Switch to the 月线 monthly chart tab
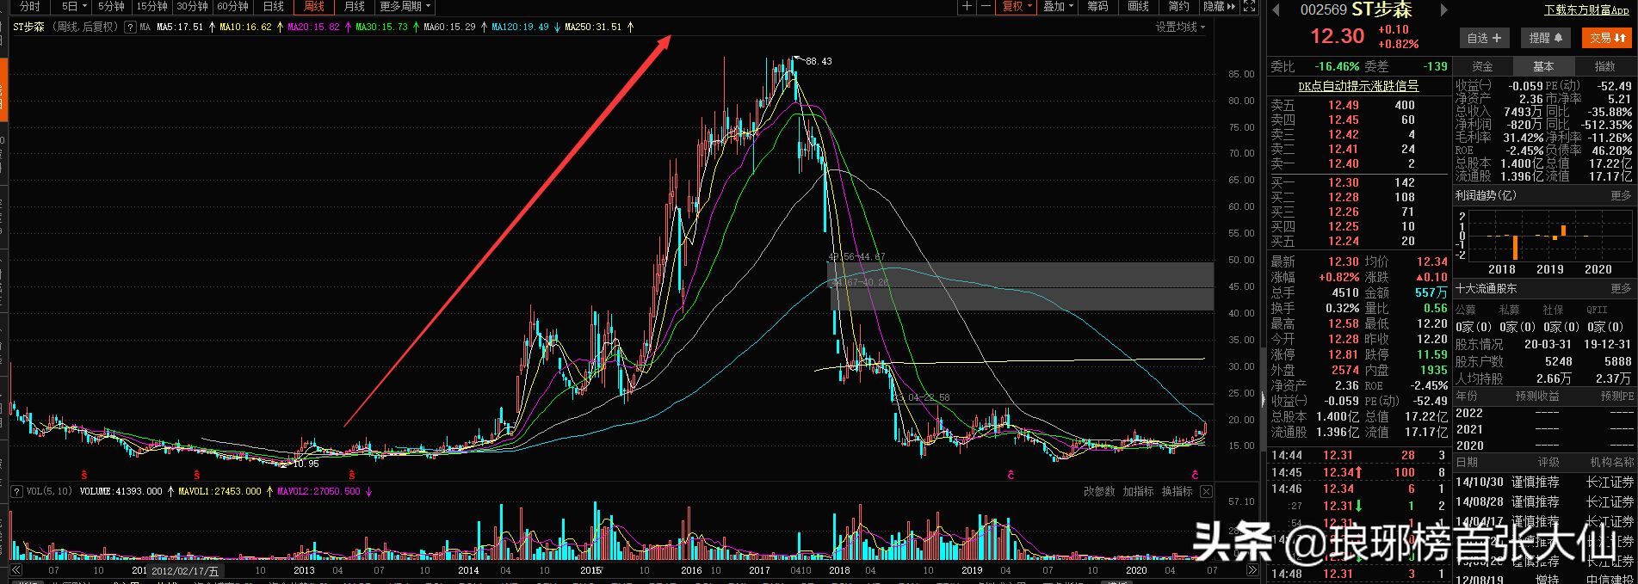 pyautogui.click(x=355, y=7)
